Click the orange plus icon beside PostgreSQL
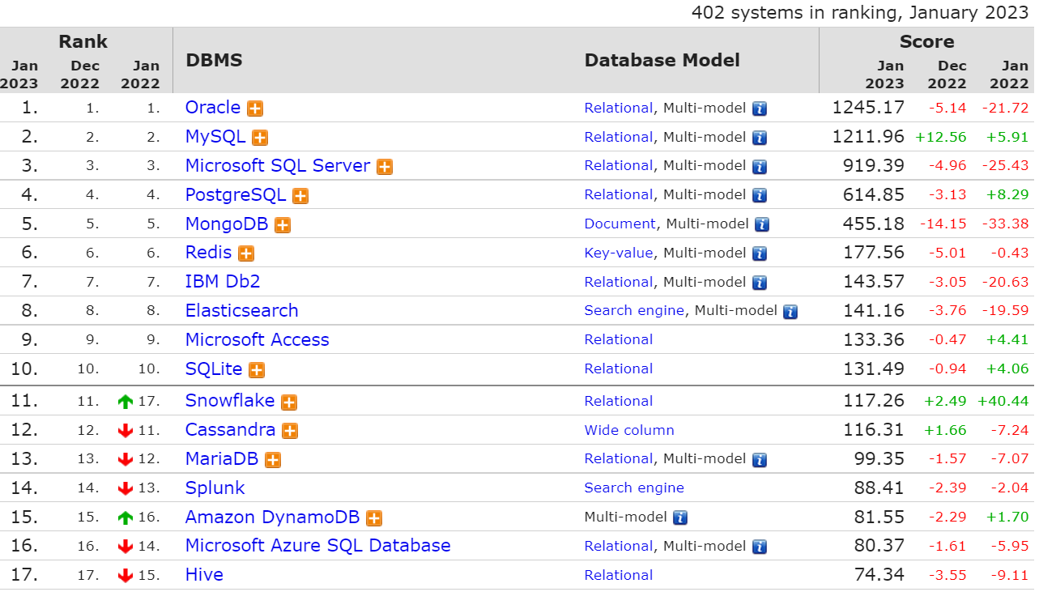Viewport: 1039px width, 592px height. (300, 196)
